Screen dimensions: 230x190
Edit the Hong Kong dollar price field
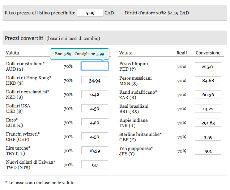point(94,80)
